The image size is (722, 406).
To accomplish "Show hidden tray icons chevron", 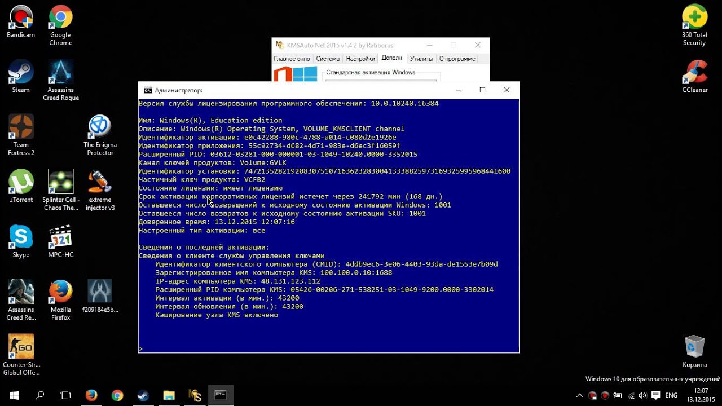I will [579, 395].
